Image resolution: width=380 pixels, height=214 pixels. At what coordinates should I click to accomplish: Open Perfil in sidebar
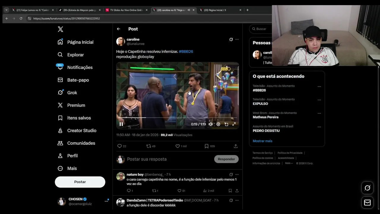(x=68, y=156)
